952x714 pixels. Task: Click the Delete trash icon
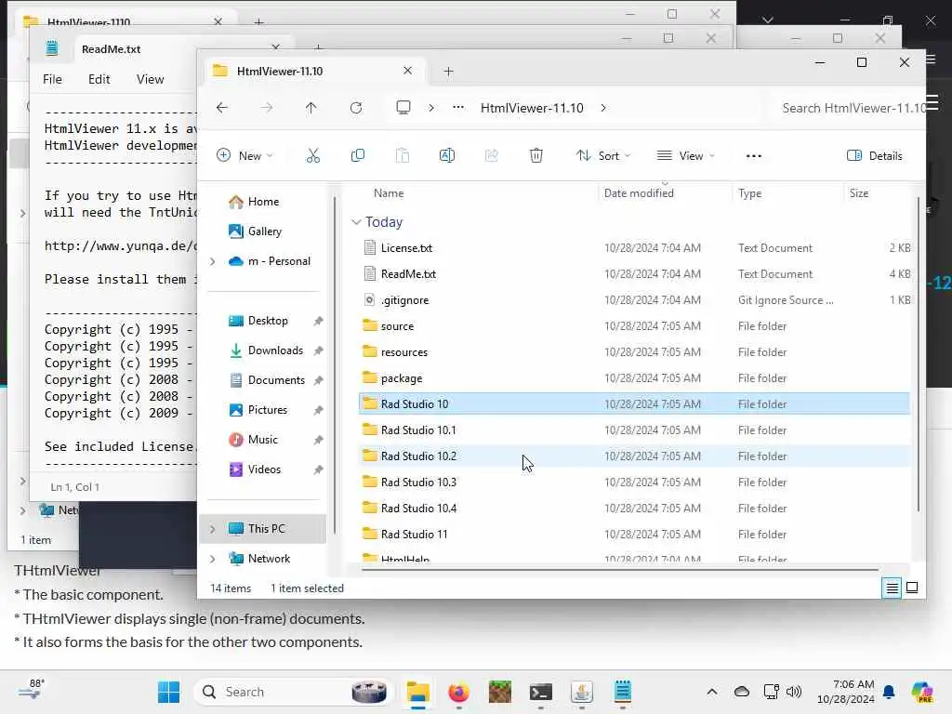(536, 156)
